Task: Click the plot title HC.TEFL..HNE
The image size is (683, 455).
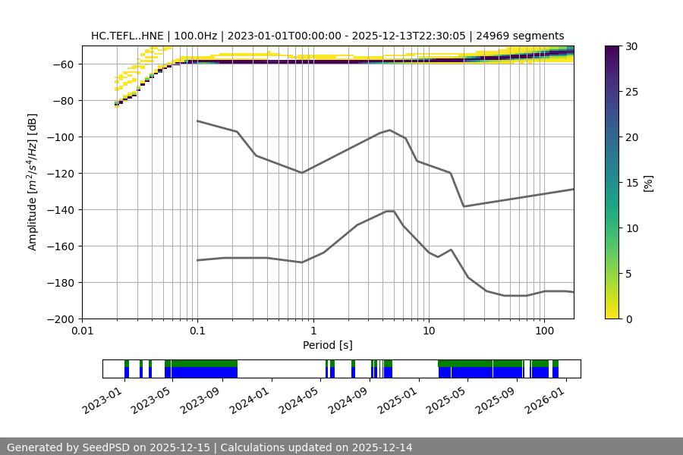Action: click(327, 36)
